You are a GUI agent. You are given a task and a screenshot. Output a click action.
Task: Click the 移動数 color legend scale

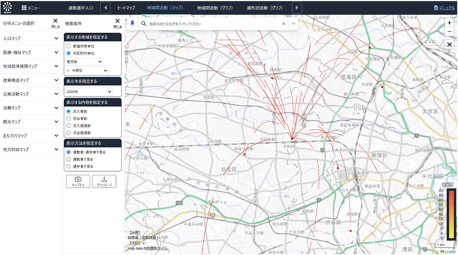(451, 214)
